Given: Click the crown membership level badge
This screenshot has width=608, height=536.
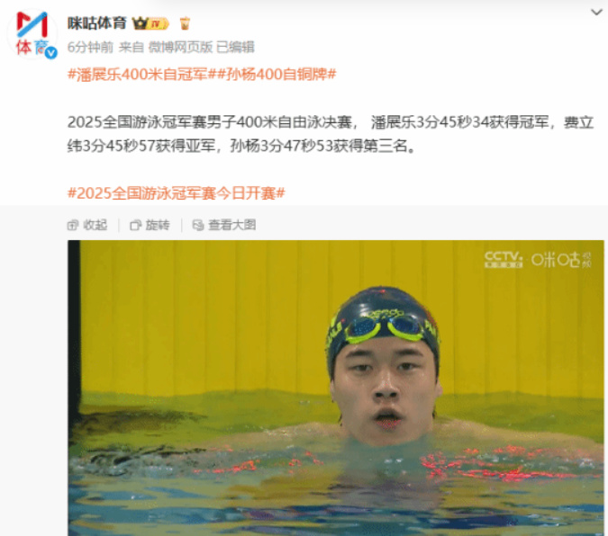Looking at the screenshot, I should pos(150,23).
